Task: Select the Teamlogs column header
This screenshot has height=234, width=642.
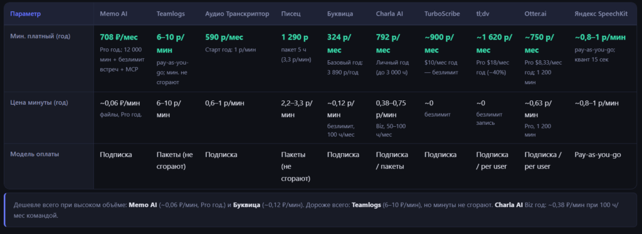Action: point(171,14)
